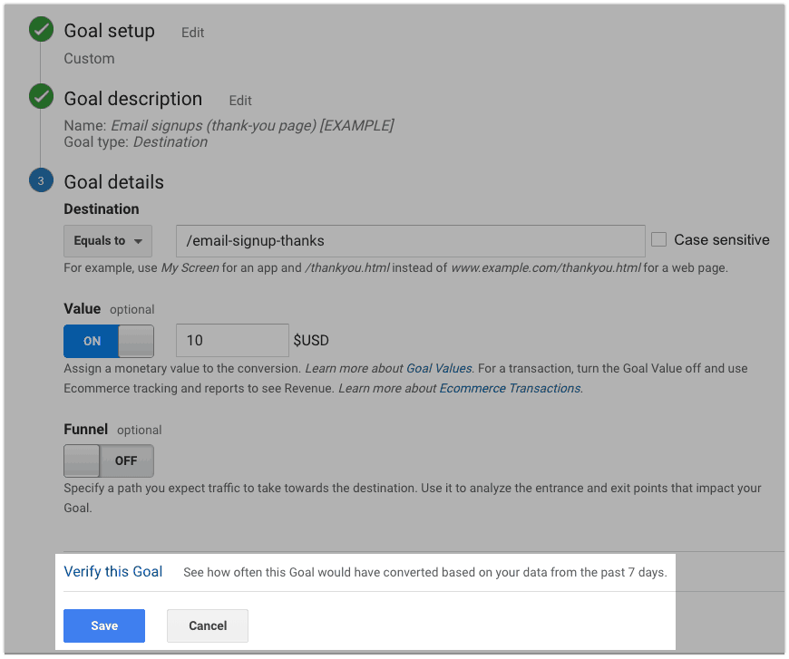Click Edit next to Goal setup
The height and width of the screenshot is (659, 789).
point(193,33)
